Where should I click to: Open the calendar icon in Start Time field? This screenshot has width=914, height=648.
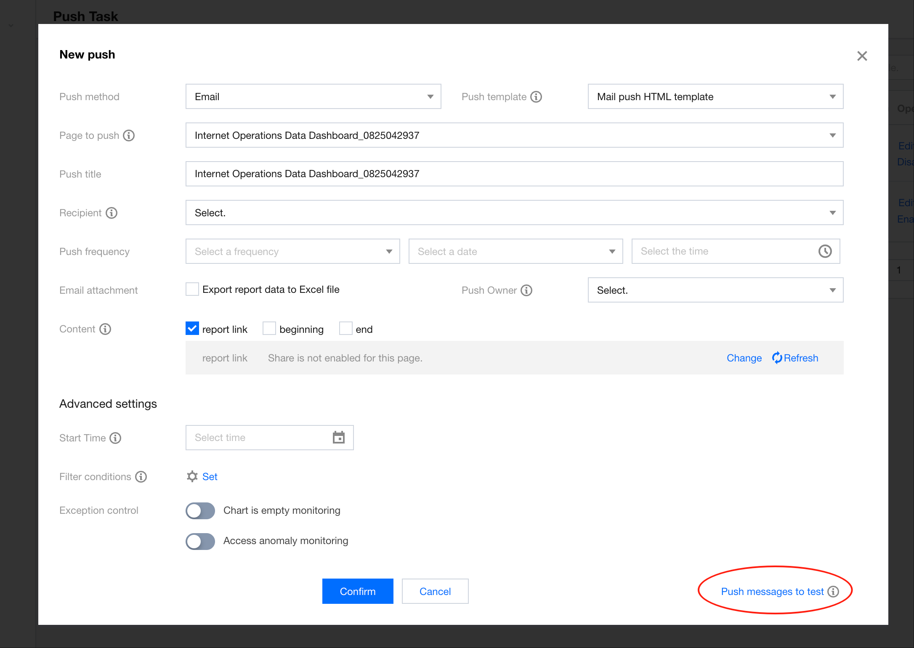338,438
